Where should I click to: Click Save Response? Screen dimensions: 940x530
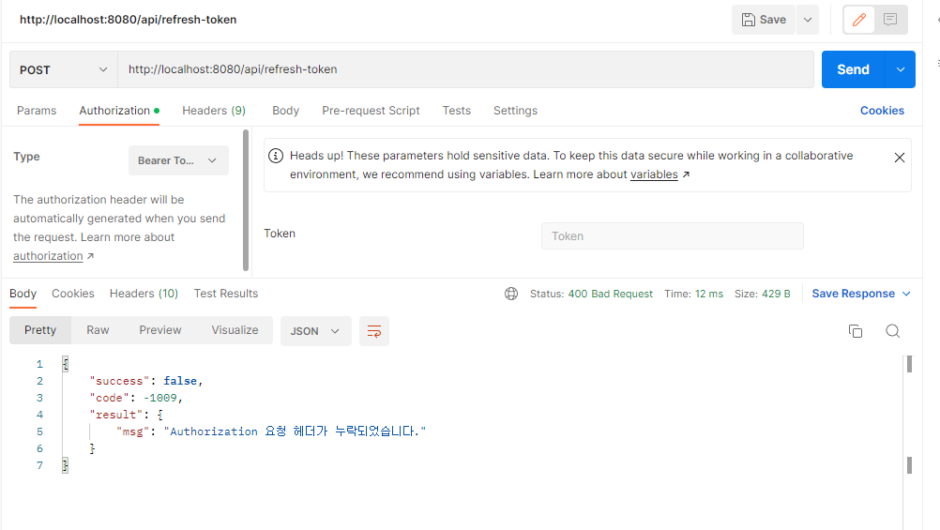853,294
